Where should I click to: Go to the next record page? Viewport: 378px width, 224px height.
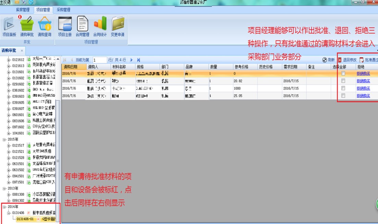[131, 60]
